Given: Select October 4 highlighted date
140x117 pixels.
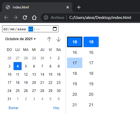Looking at the screenshot, I should pyautogui.click(x=18, y=66).
